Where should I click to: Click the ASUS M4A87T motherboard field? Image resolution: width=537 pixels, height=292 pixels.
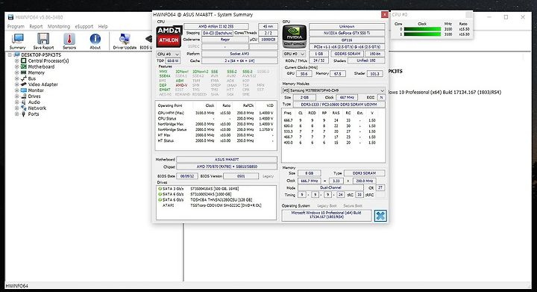click(227, 160)
